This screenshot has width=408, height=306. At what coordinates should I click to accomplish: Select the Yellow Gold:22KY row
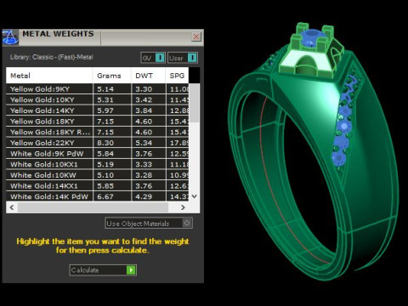(x=97, y=143)
